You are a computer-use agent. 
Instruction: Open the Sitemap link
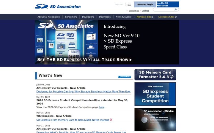point(145,11)
